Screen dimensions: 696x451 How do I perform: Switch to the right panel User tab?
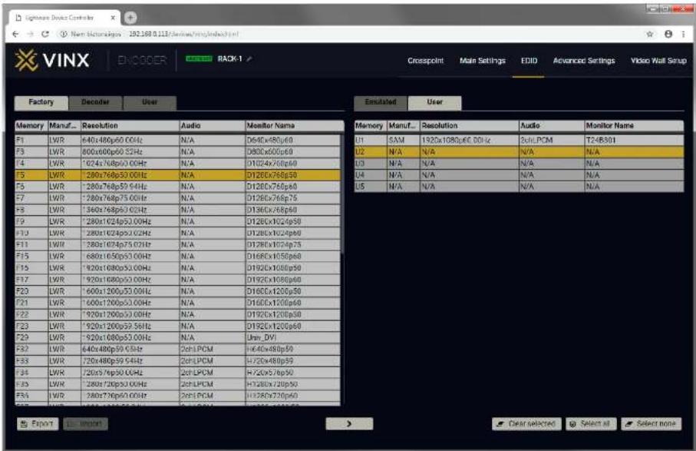(435, 102)
